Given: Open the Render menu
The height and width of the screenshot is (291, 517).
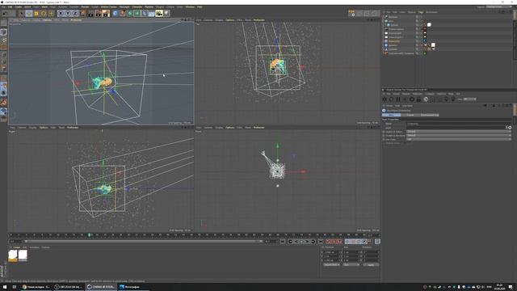Looking at the screenshot, I should [x=85, y=7].
